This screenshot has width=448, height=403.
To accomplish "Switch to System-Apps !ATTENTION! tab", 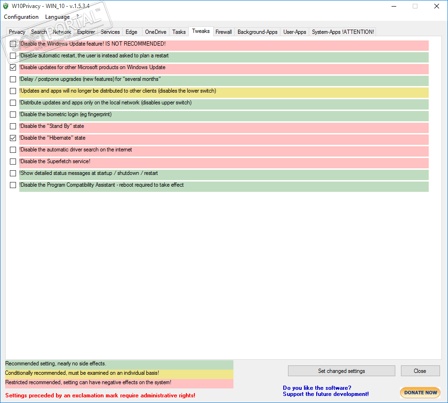I will click(x=343, y=32).
